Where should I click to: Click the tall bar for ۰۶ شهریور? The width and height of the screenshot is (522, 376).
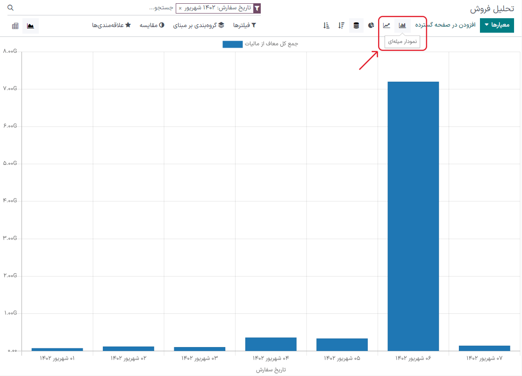click(x=413, y=216)
